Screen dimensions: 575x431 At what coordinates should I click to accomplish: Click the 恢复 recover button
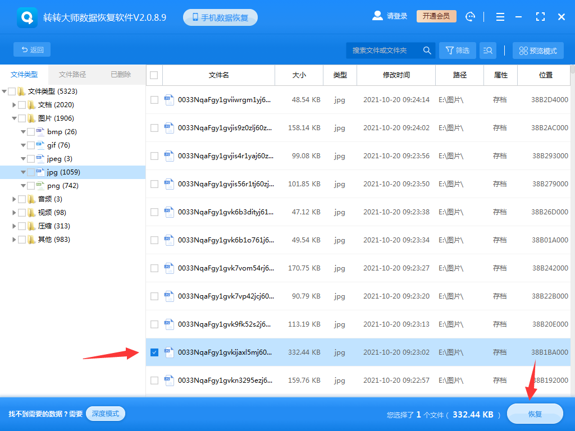coord(535,414)
